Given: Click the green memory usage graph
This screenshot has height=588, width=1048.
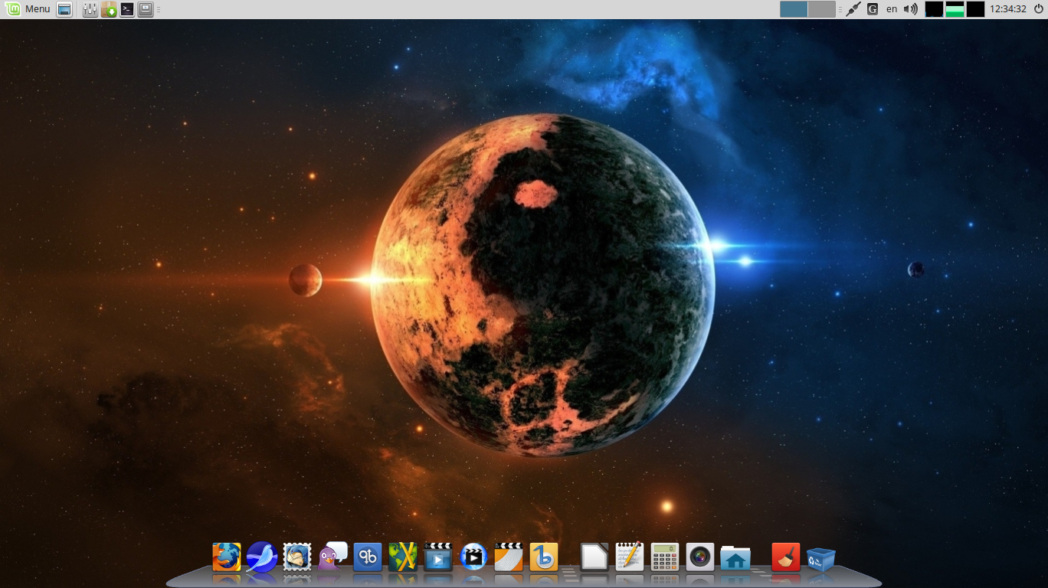Looking at the screenshot, I should point(955,9).
